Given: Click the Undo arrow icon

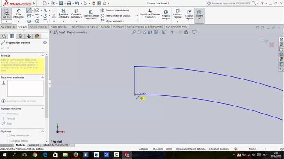Looking at the screenshot, I should pyautogui.click(x=77, y=3).
